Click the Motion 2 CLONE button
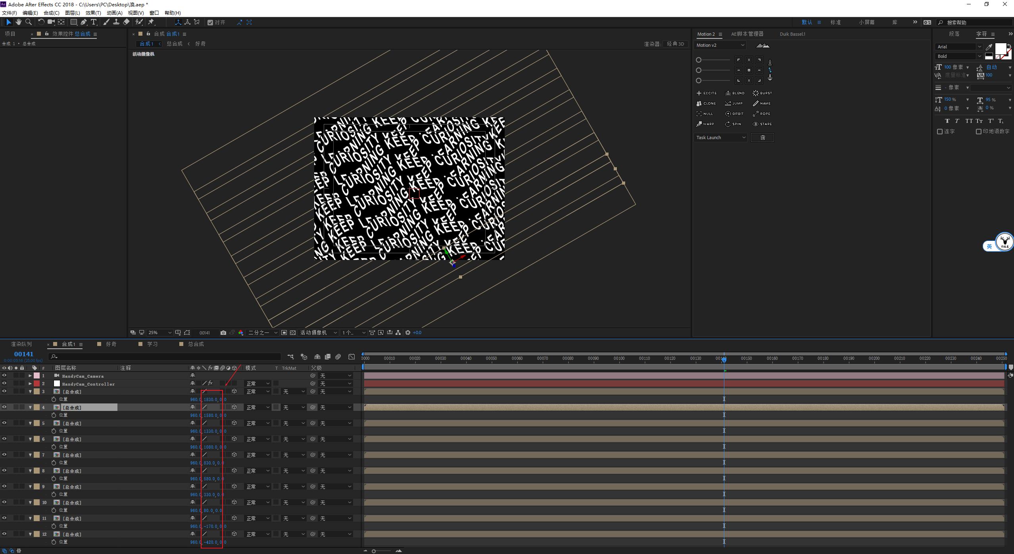Screen dimensions: 1014x554 [x=706, y=103]
